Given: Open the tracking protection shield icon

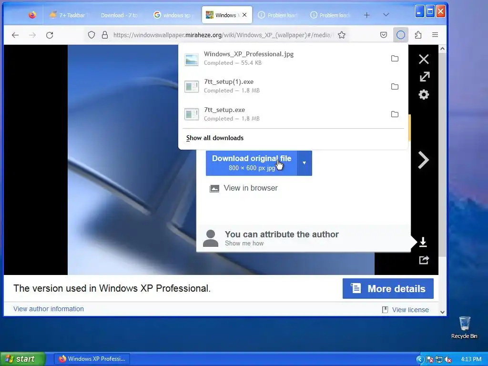Looking at the screenshot, I should pos(91,35).
